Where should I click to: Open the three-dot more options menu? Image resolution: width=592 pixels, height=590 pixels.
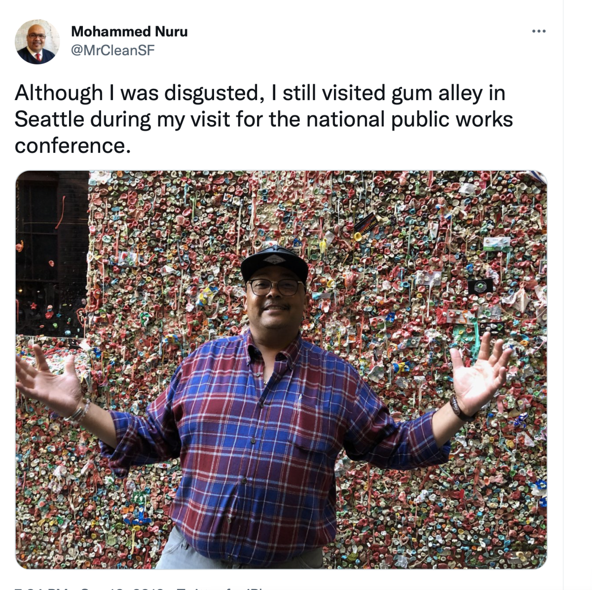[539, 32]
